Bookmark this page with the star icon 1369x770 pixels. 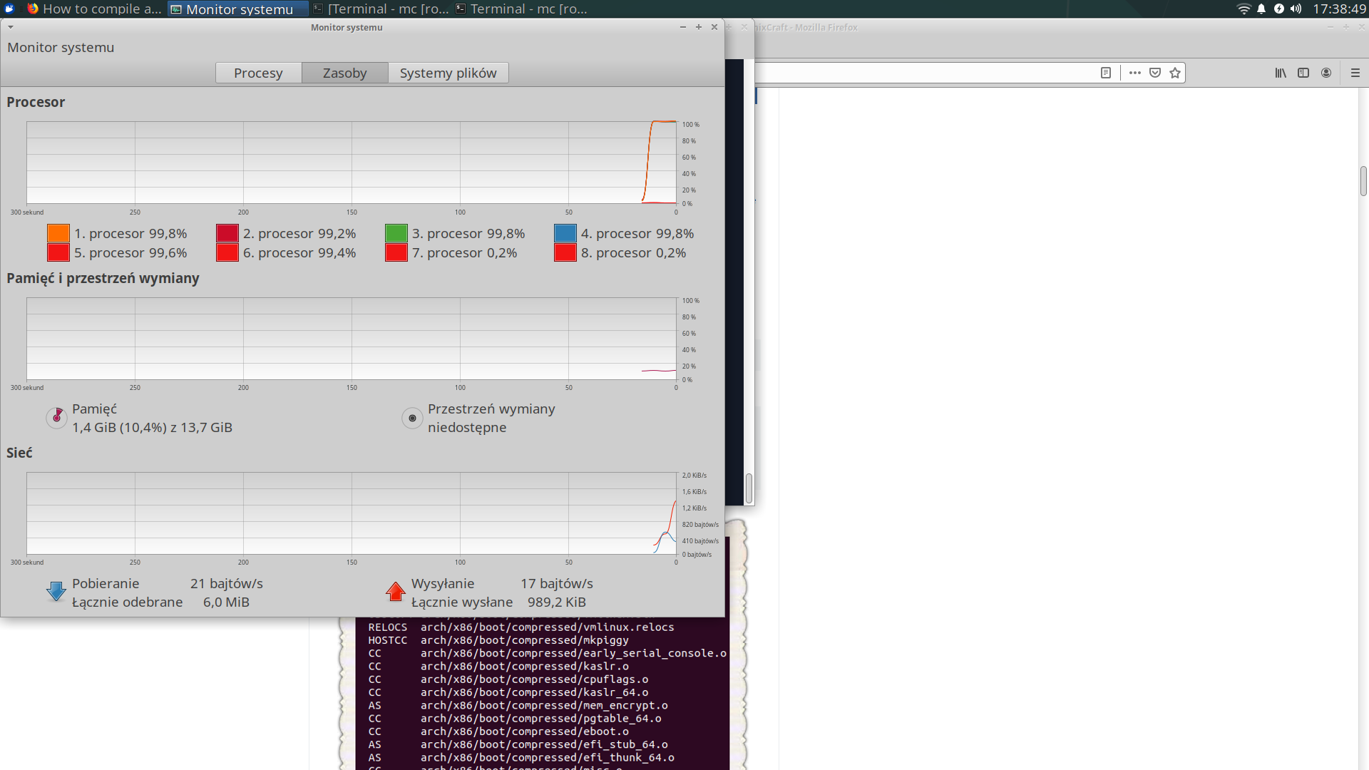[x=1175, y=73]
